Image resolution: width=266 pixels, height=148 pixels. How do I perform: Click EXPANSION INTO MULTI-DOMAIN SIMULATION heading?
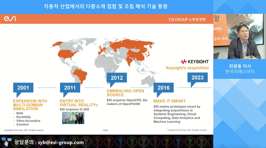pyautogui.click(x=30, y=105)
